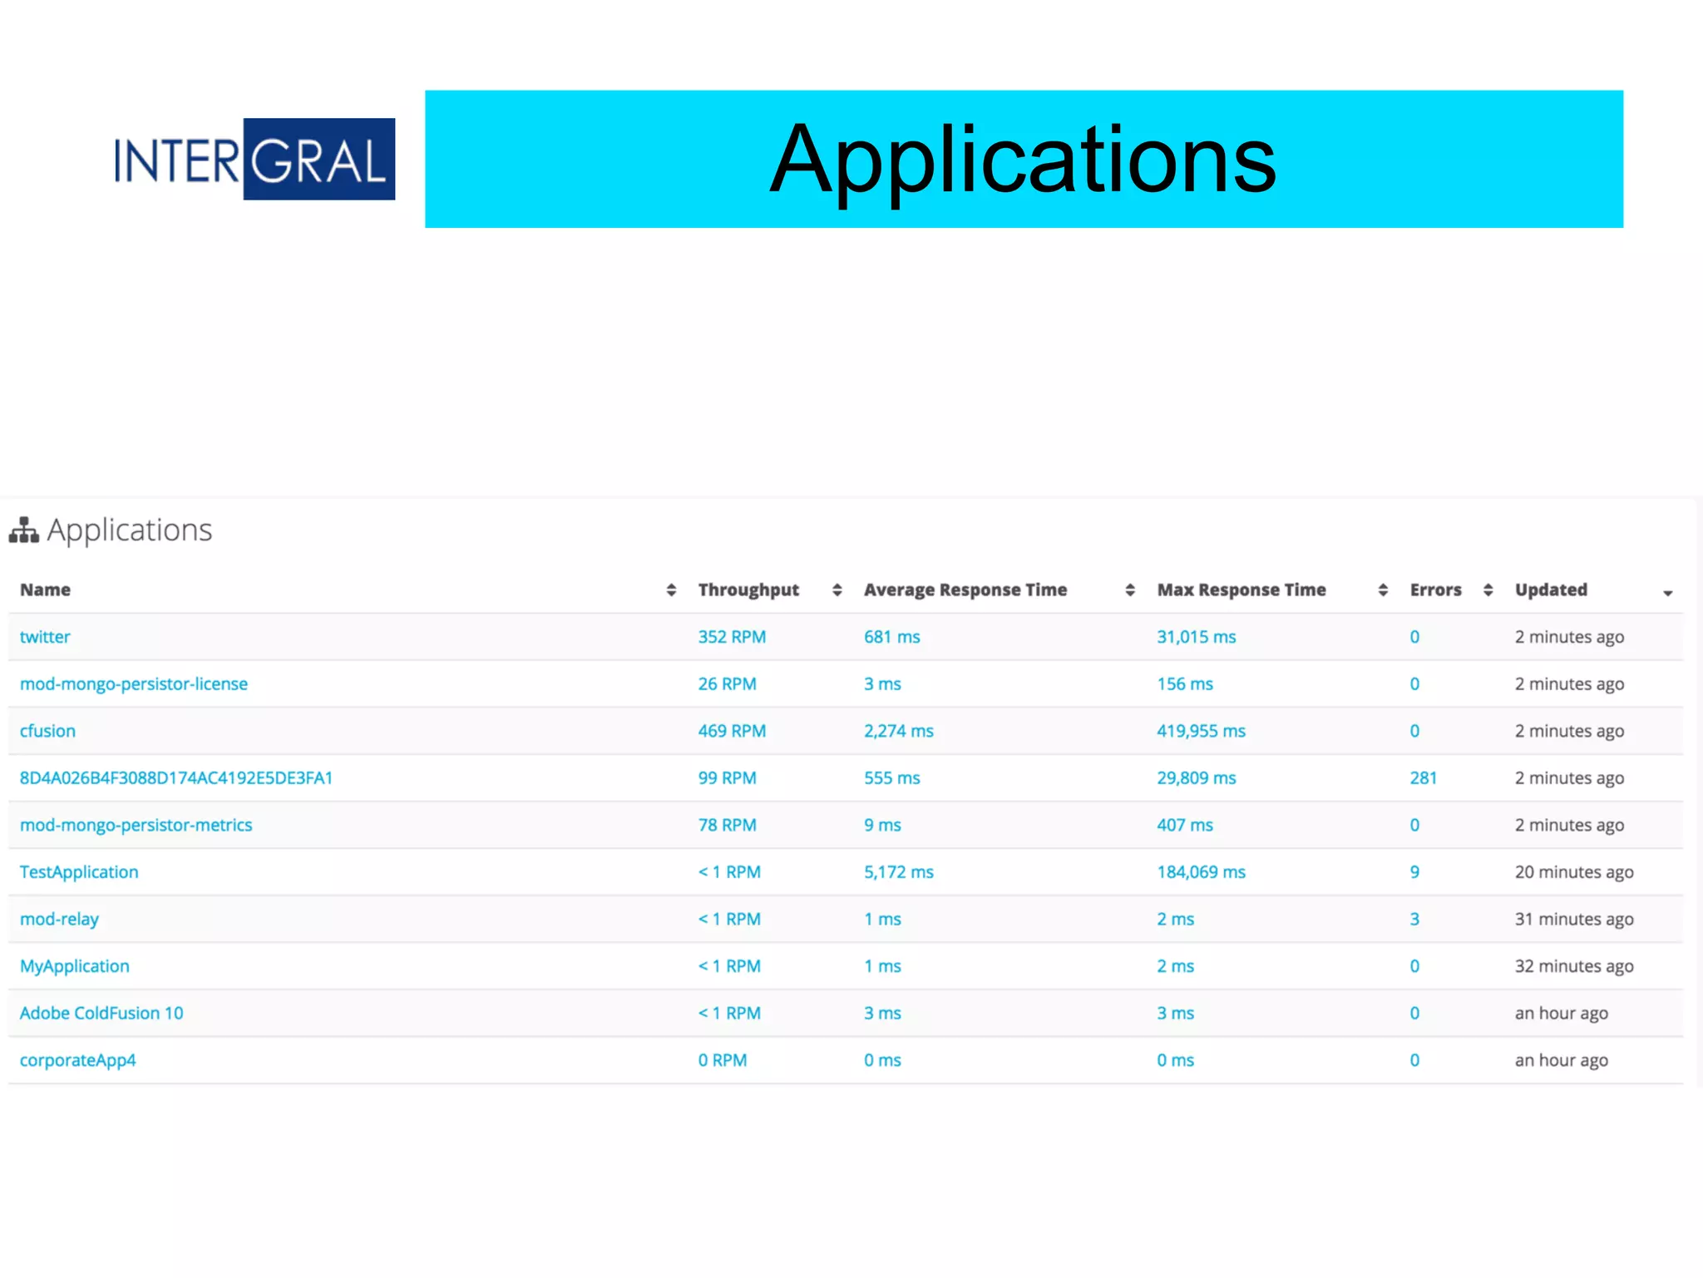Screen dimensions: 1703x1278
Task: Open the cfusion application
Action: pyautogui.click(x=47, y=731)
